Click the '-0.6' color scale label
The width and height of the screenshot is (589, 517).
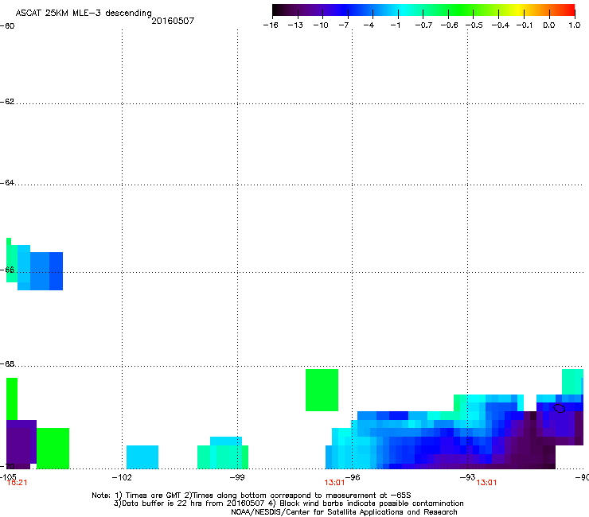click(x=449, y=25)
